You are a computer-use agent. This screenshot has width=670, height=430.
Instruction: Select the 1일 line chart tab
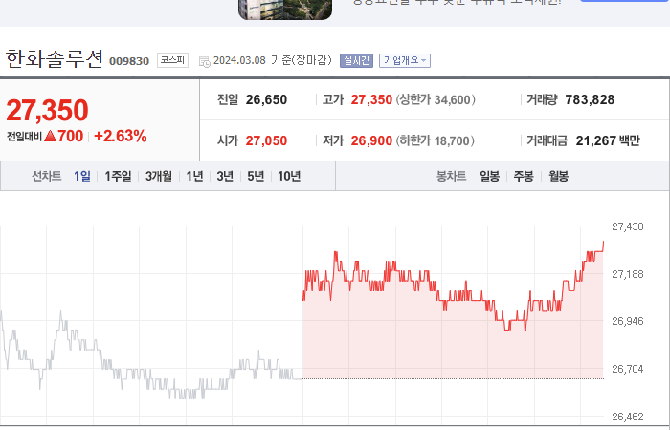click(x=82, y=176)
